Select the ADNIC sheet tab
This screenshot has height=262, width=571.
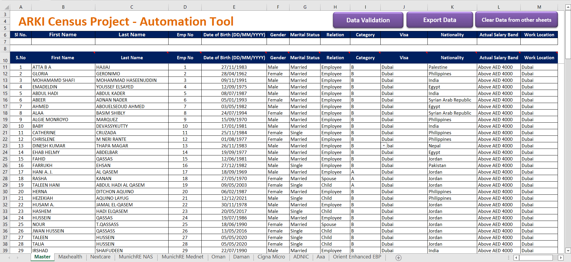[301, 257]
